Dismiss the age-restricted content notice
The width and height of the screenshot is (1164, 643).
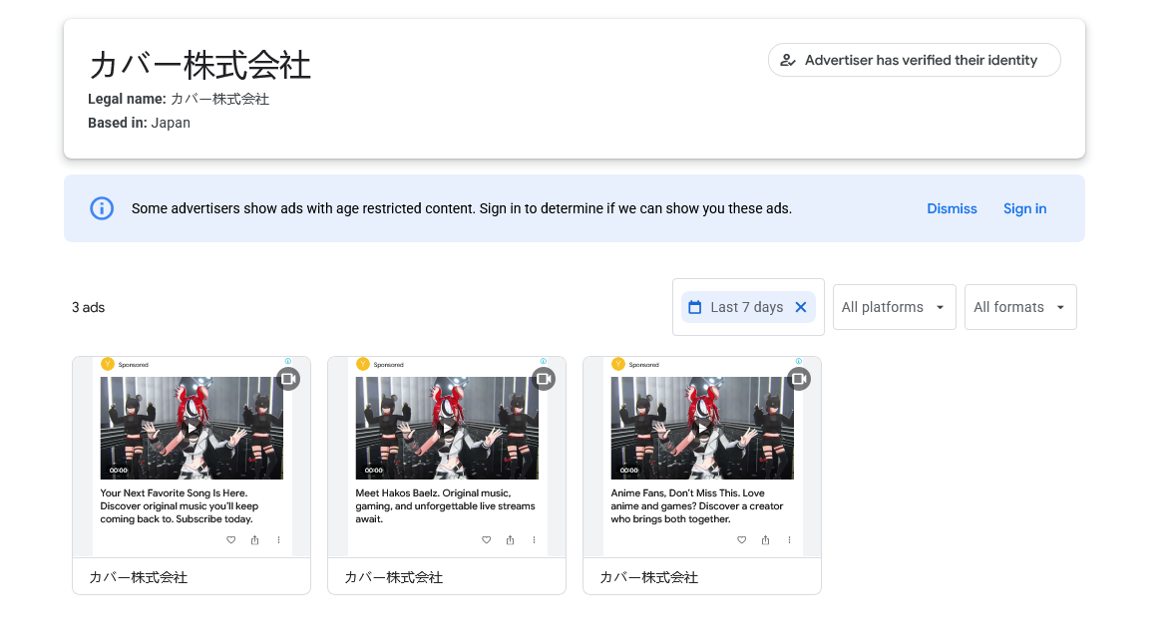click(x=952, y=208)
